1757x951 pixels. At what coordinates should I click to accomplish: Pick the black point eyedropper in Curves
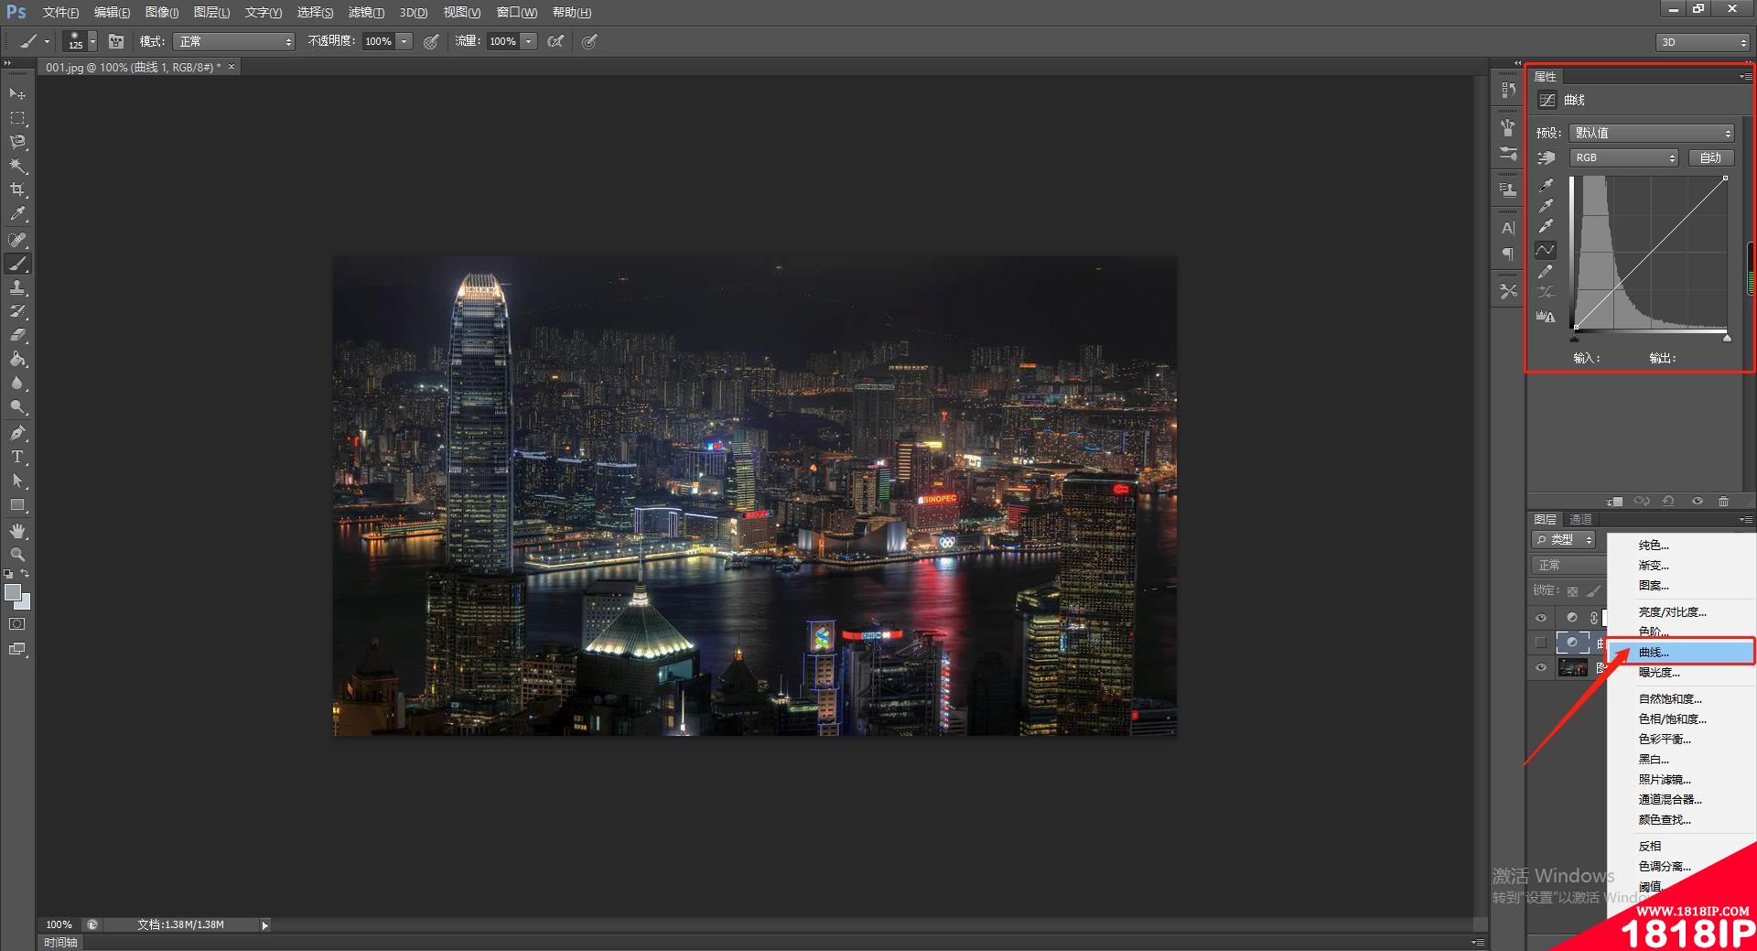[x=1547, y=185]
